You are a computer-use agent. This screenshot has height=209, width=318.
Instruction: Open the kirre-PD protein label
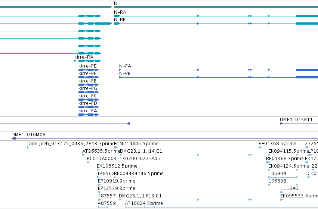tap(88, 103)
